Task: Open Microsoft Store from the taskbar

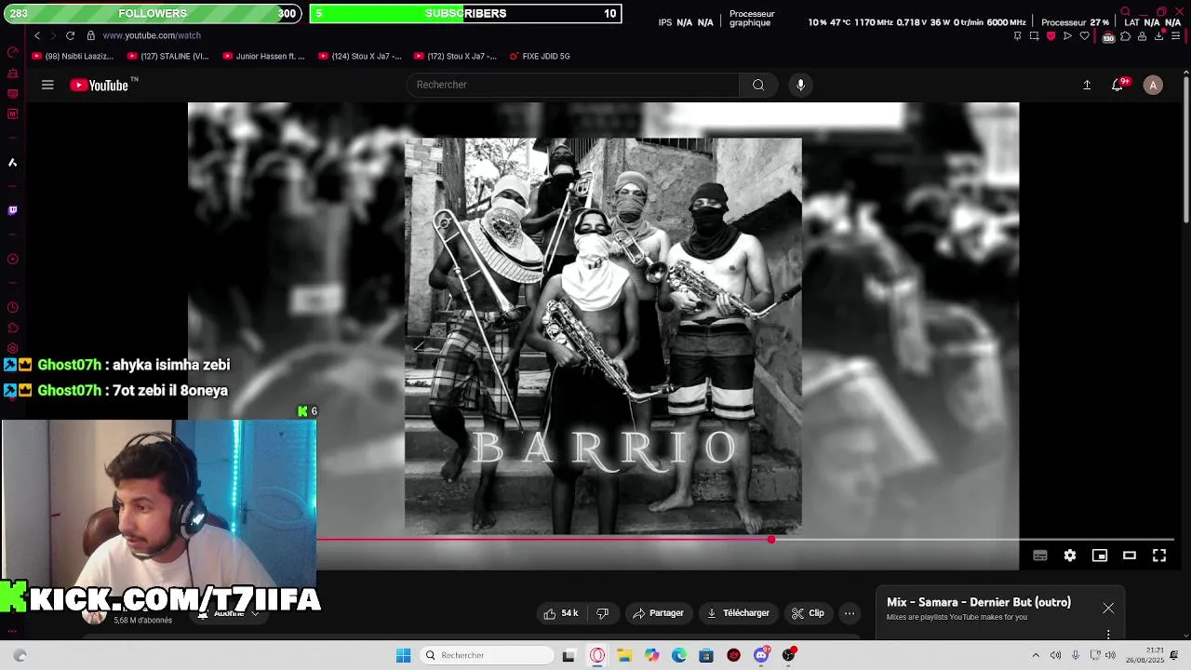Action: [x=706, y=655]
